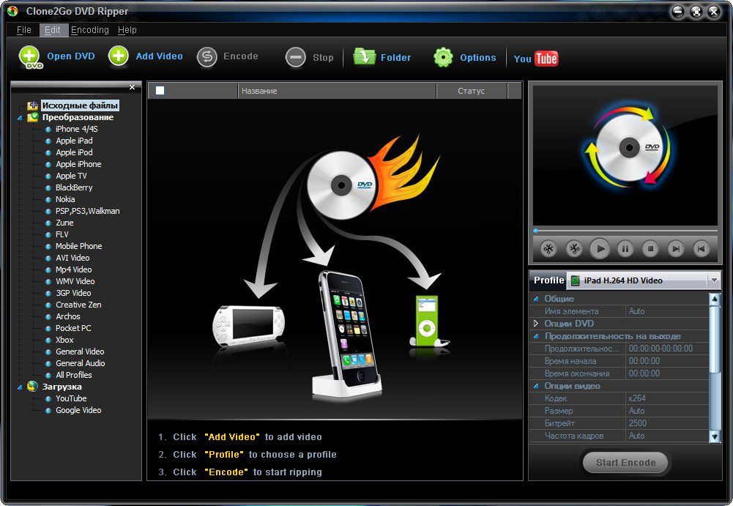
Task: Open the Profile dropdown
Action: tap(714, 280)
